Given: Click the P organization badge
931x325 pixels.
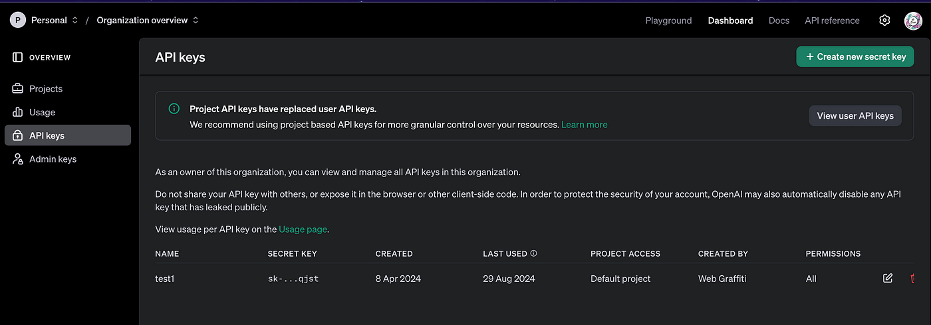Looking at the screenshot, I should tap(17, 21).
